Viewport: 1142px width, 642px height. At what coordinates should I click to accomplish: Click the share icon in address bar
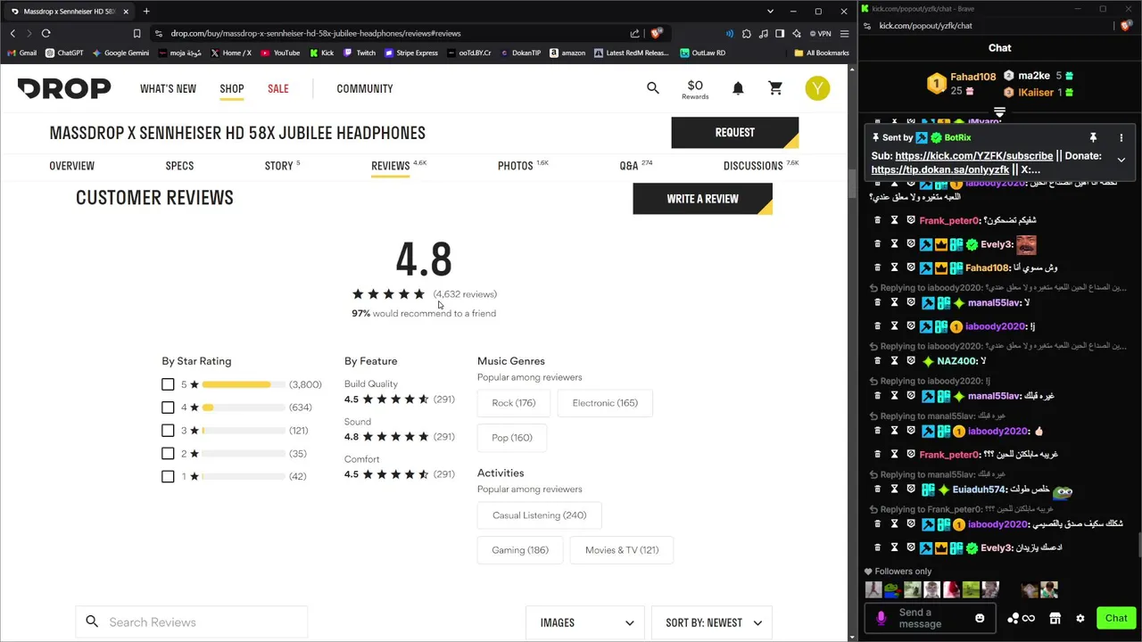coord(634,33)
